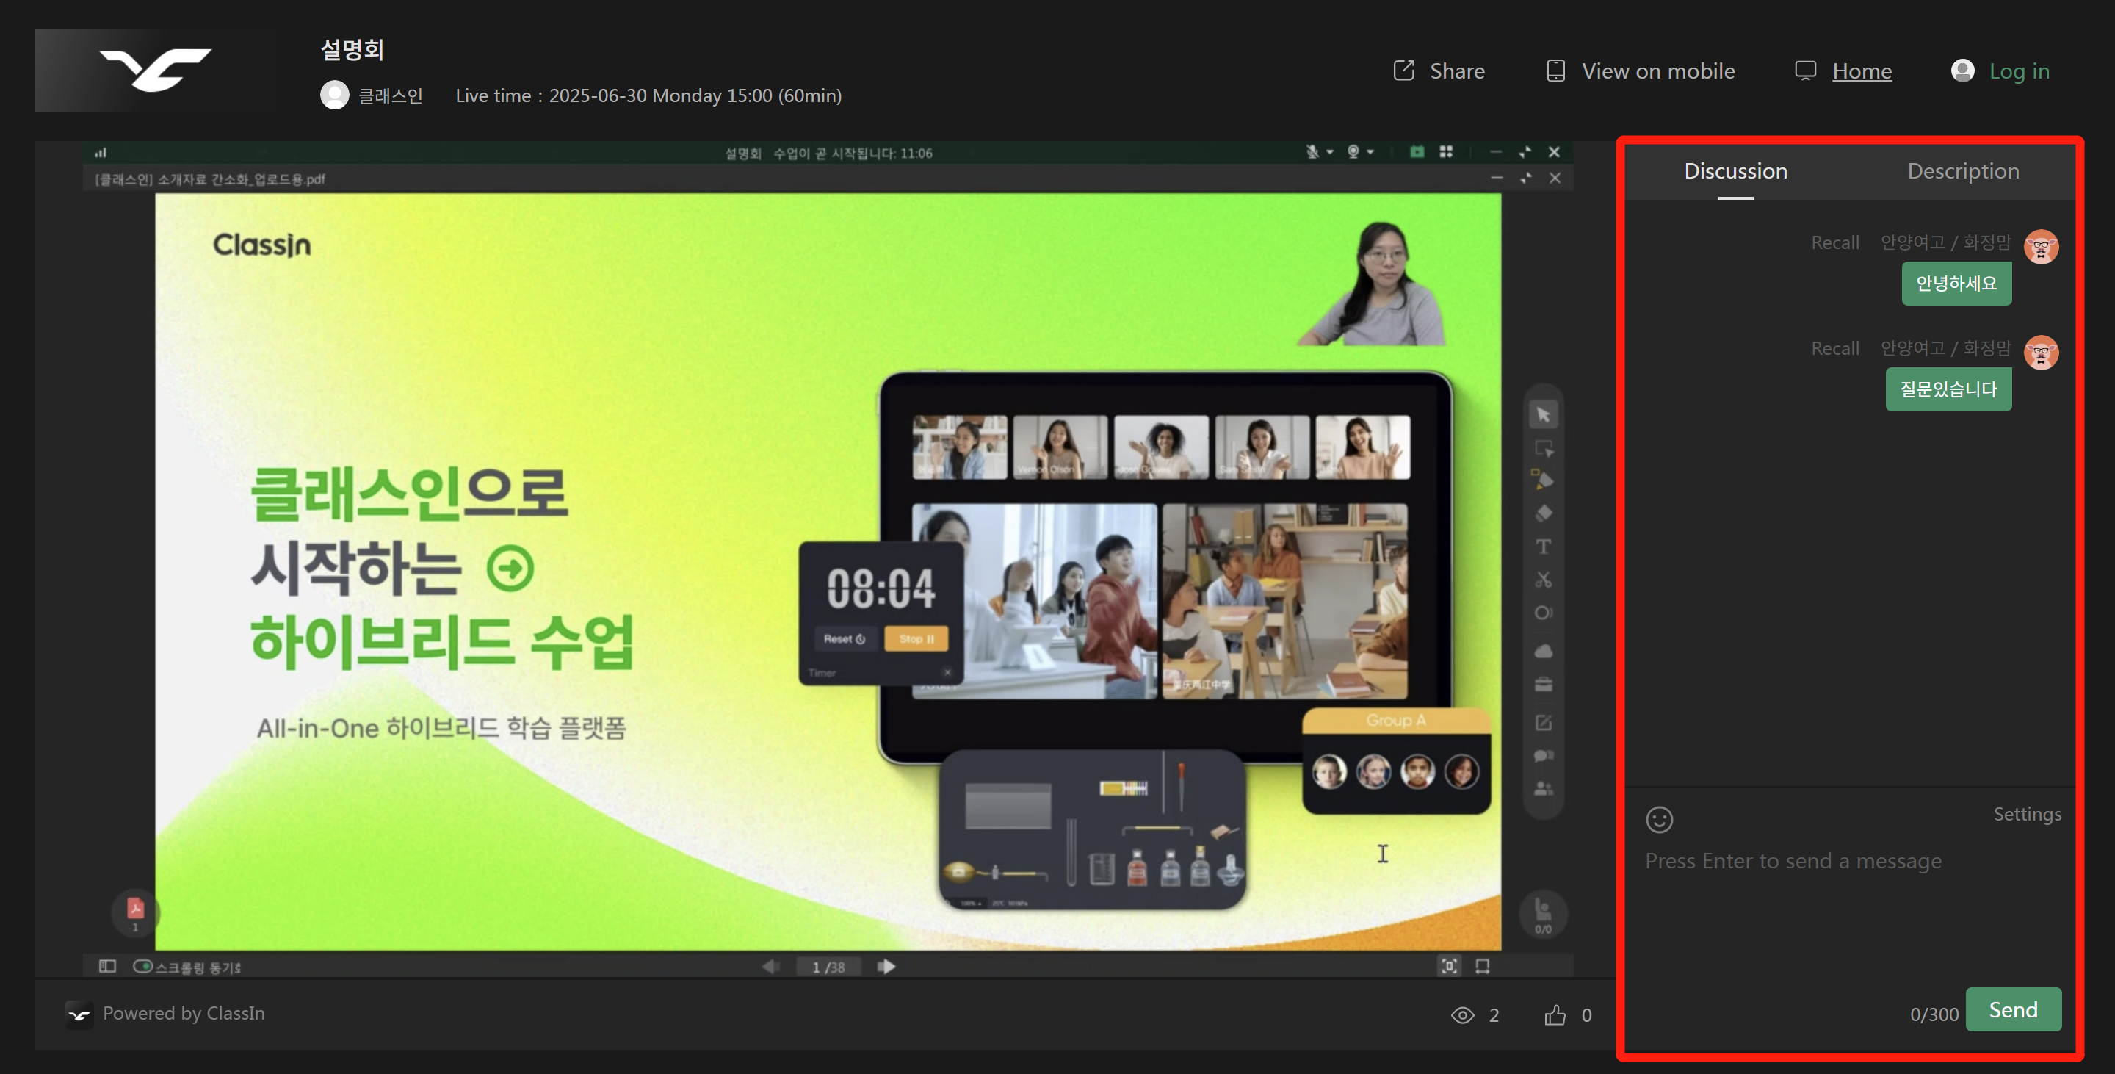
Task: Toggle the page sidebar panel icon
Action: [107, 965]
